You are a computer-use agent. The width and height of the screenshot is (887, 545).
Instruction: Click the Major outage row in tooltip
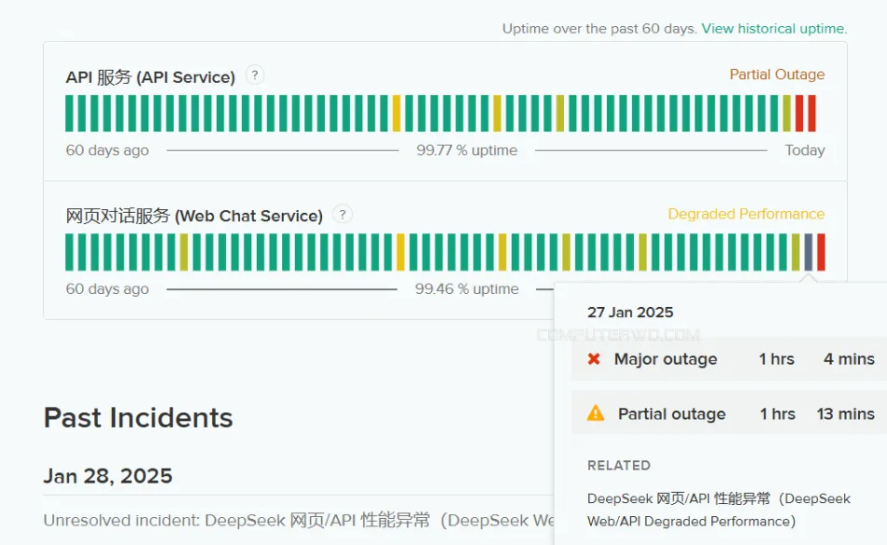coord(729,359)
